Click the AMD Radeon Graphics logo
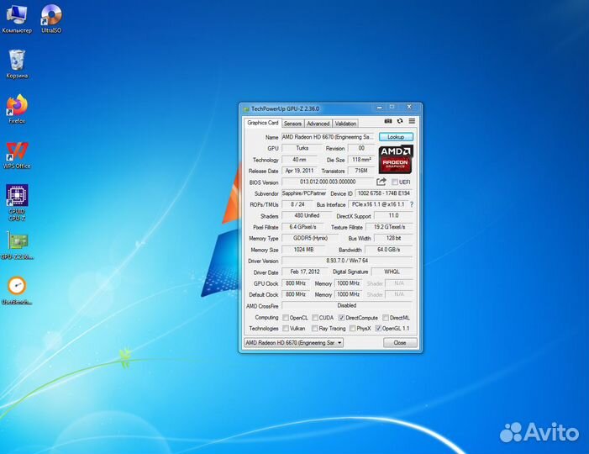Screen dimensions: 589x454 pos(396,160)
